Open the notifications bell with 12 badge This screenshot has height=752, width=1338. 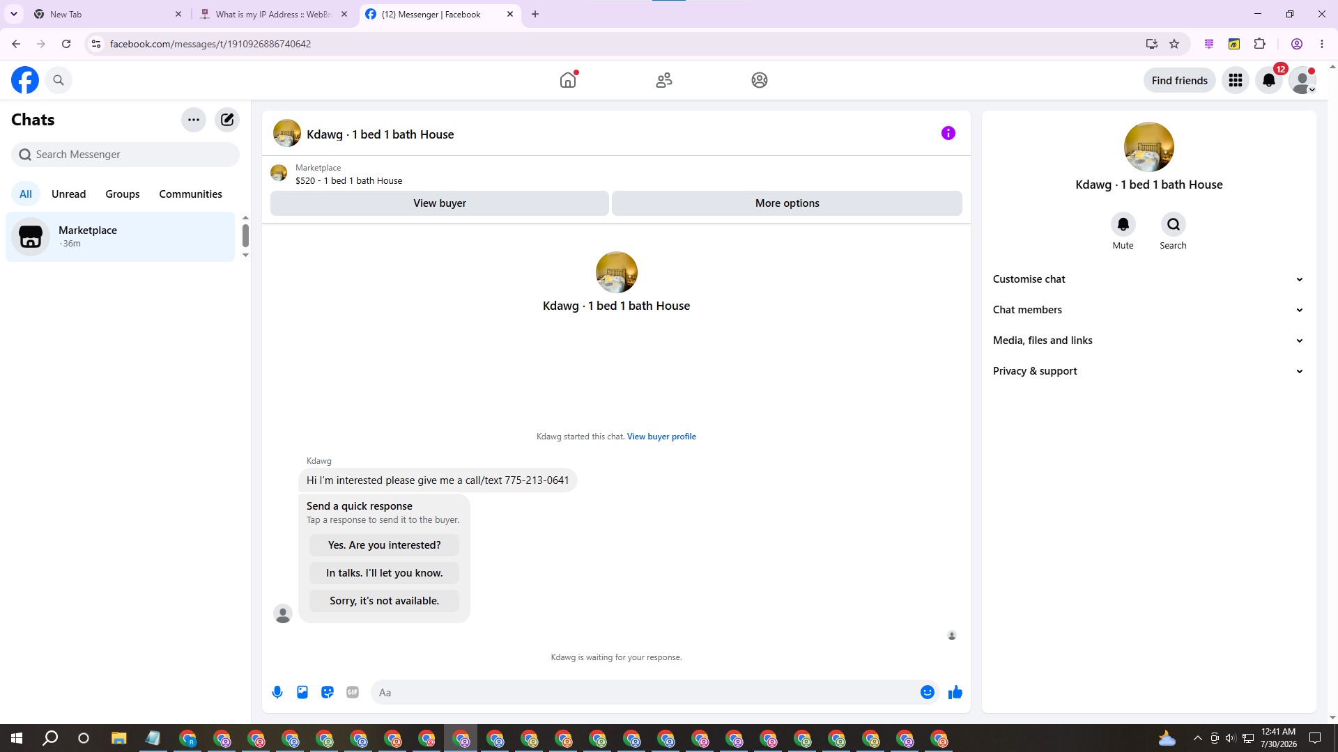tap(1269, 80)
